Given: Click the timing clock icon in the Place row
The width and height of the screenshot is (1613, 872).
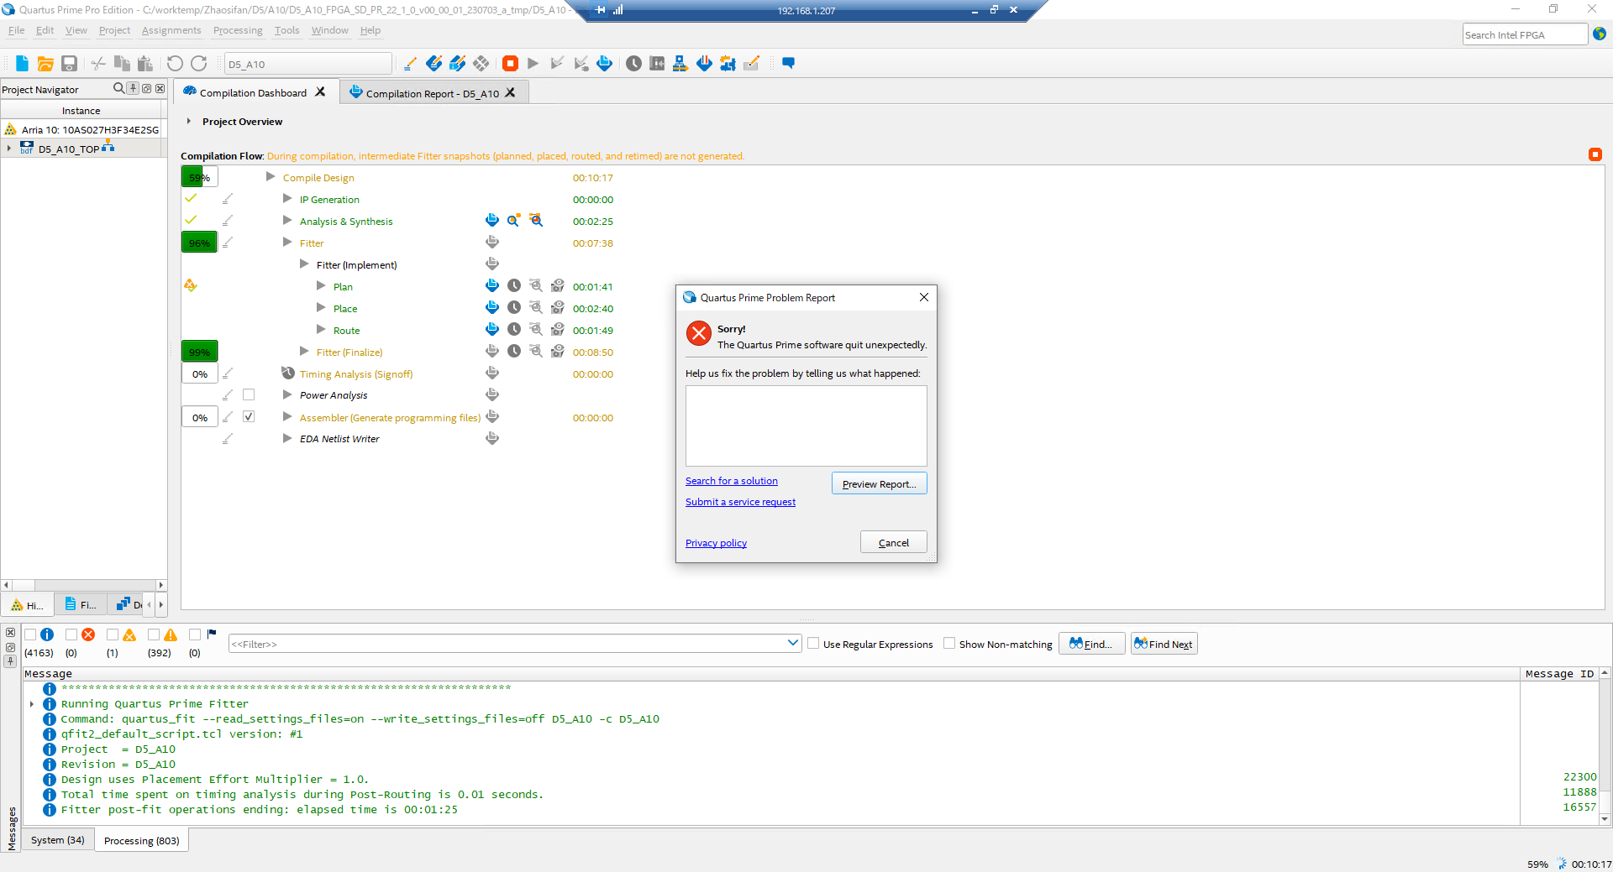Looking at the screenshot, I should (x=514, y=308).
